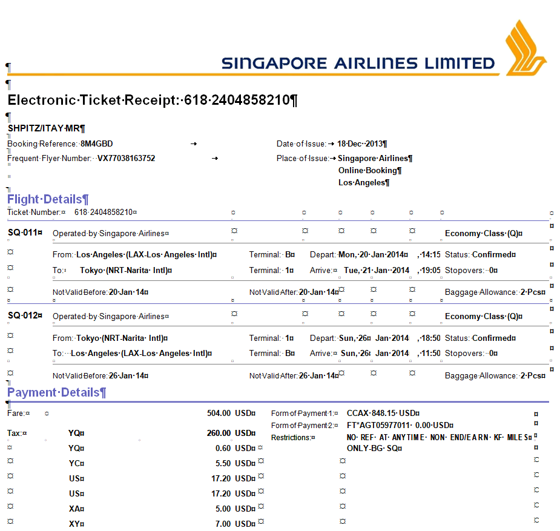Click the Singapore Airlines Limited header text
This screenshot has width=560, height=531.
(358, 63)
